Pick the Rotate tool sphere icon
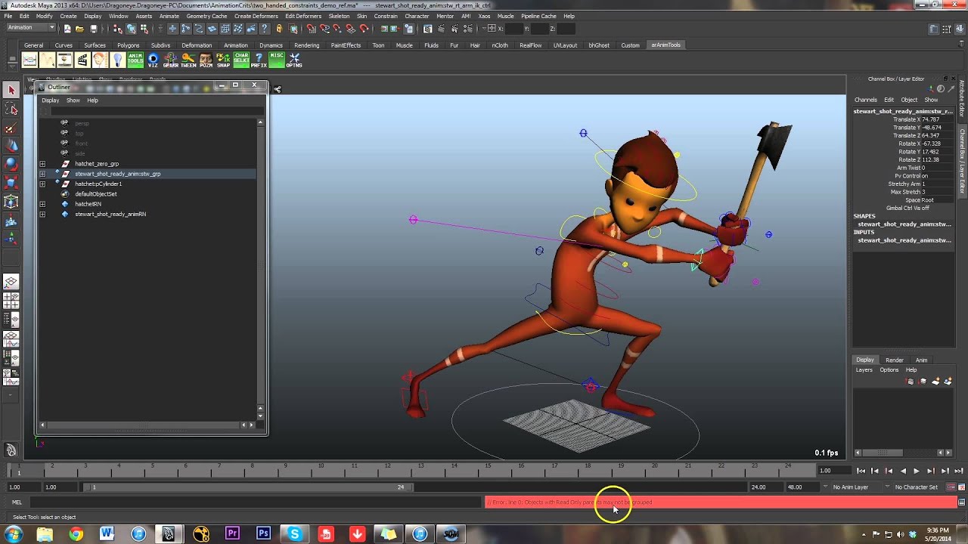 pyautogui.click(x=11, y=164)
